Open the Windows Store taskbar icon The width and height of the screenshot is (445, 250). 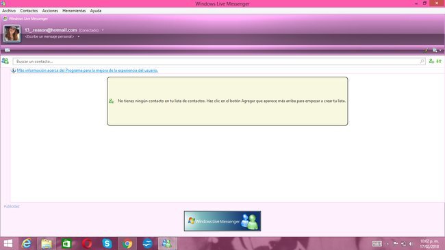[66, 243]
